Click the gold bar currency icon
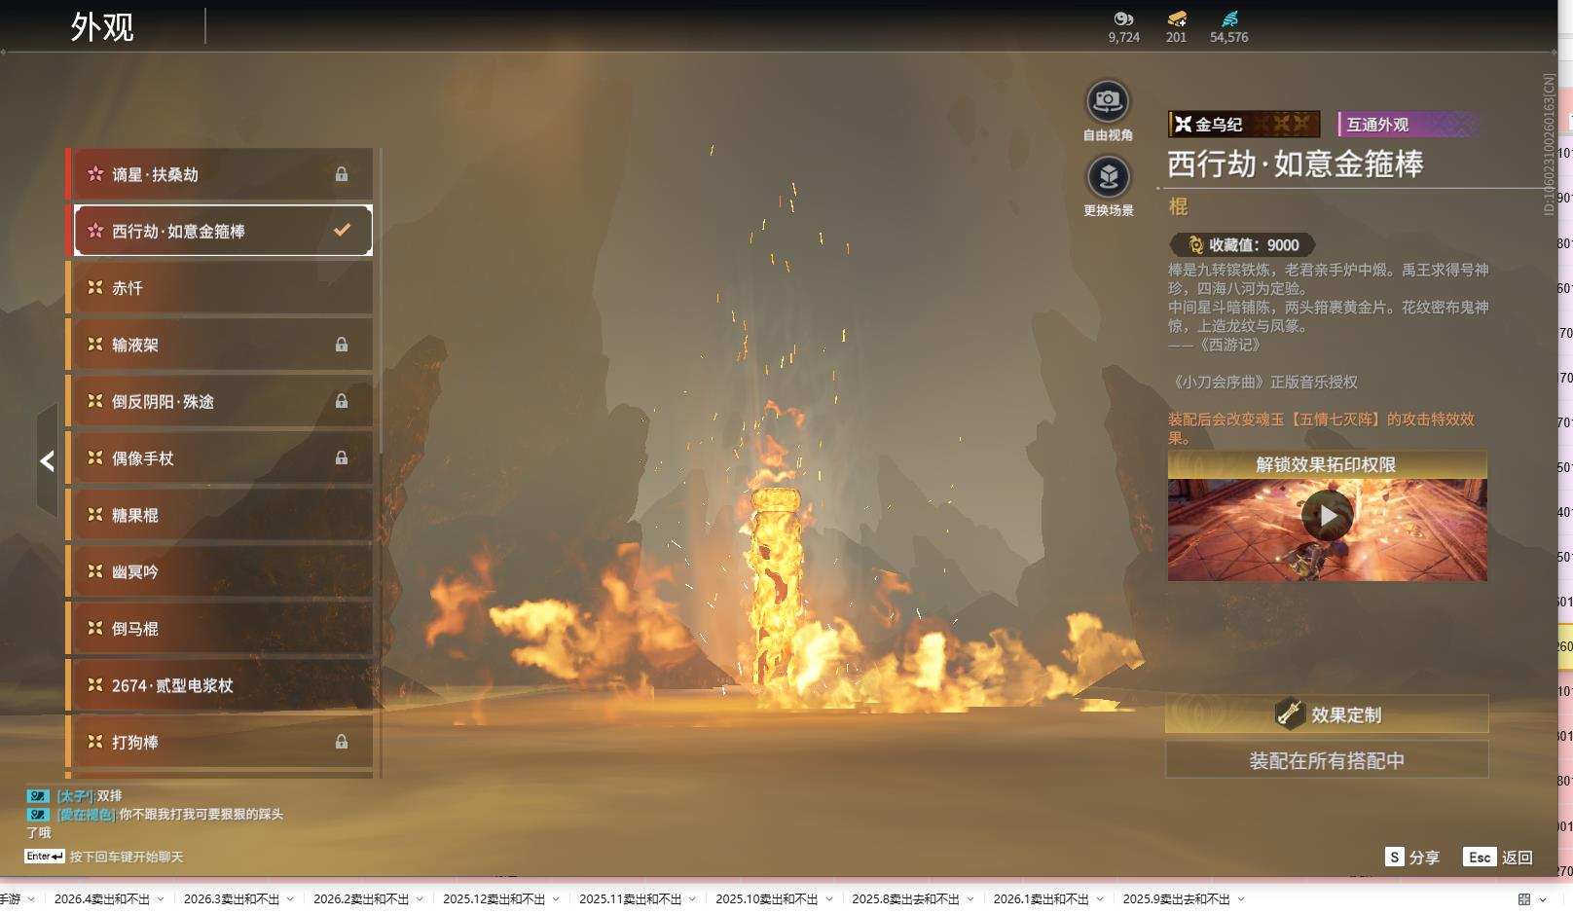Screen dimensions: 1573x914 (1176, 18)
